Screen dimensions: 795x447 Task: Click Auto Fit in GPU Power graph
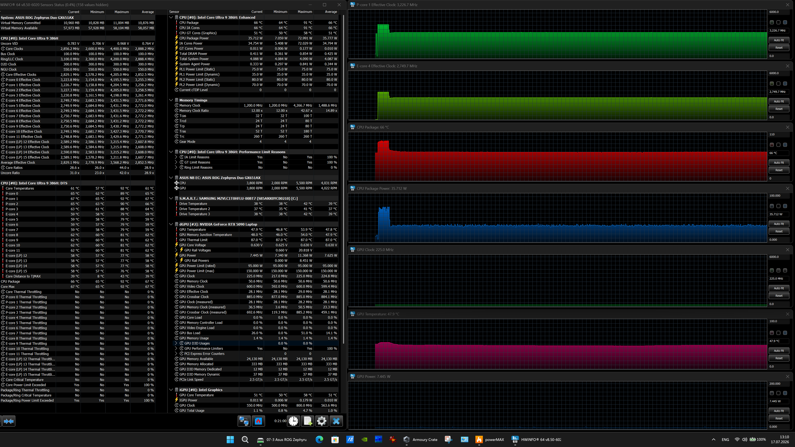779,411
